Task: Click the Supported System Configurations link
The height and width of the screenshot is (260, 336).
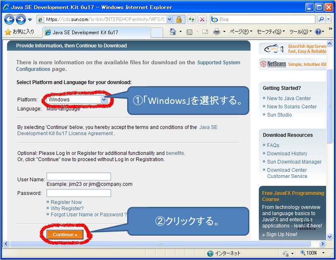Action: click(x=128, y=66)
